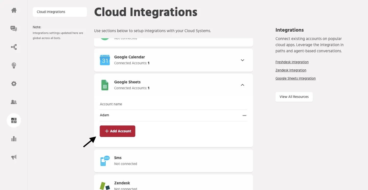Click the Sms integration title
The height and width of the screenshot is (190, 368).
(118, 158)
